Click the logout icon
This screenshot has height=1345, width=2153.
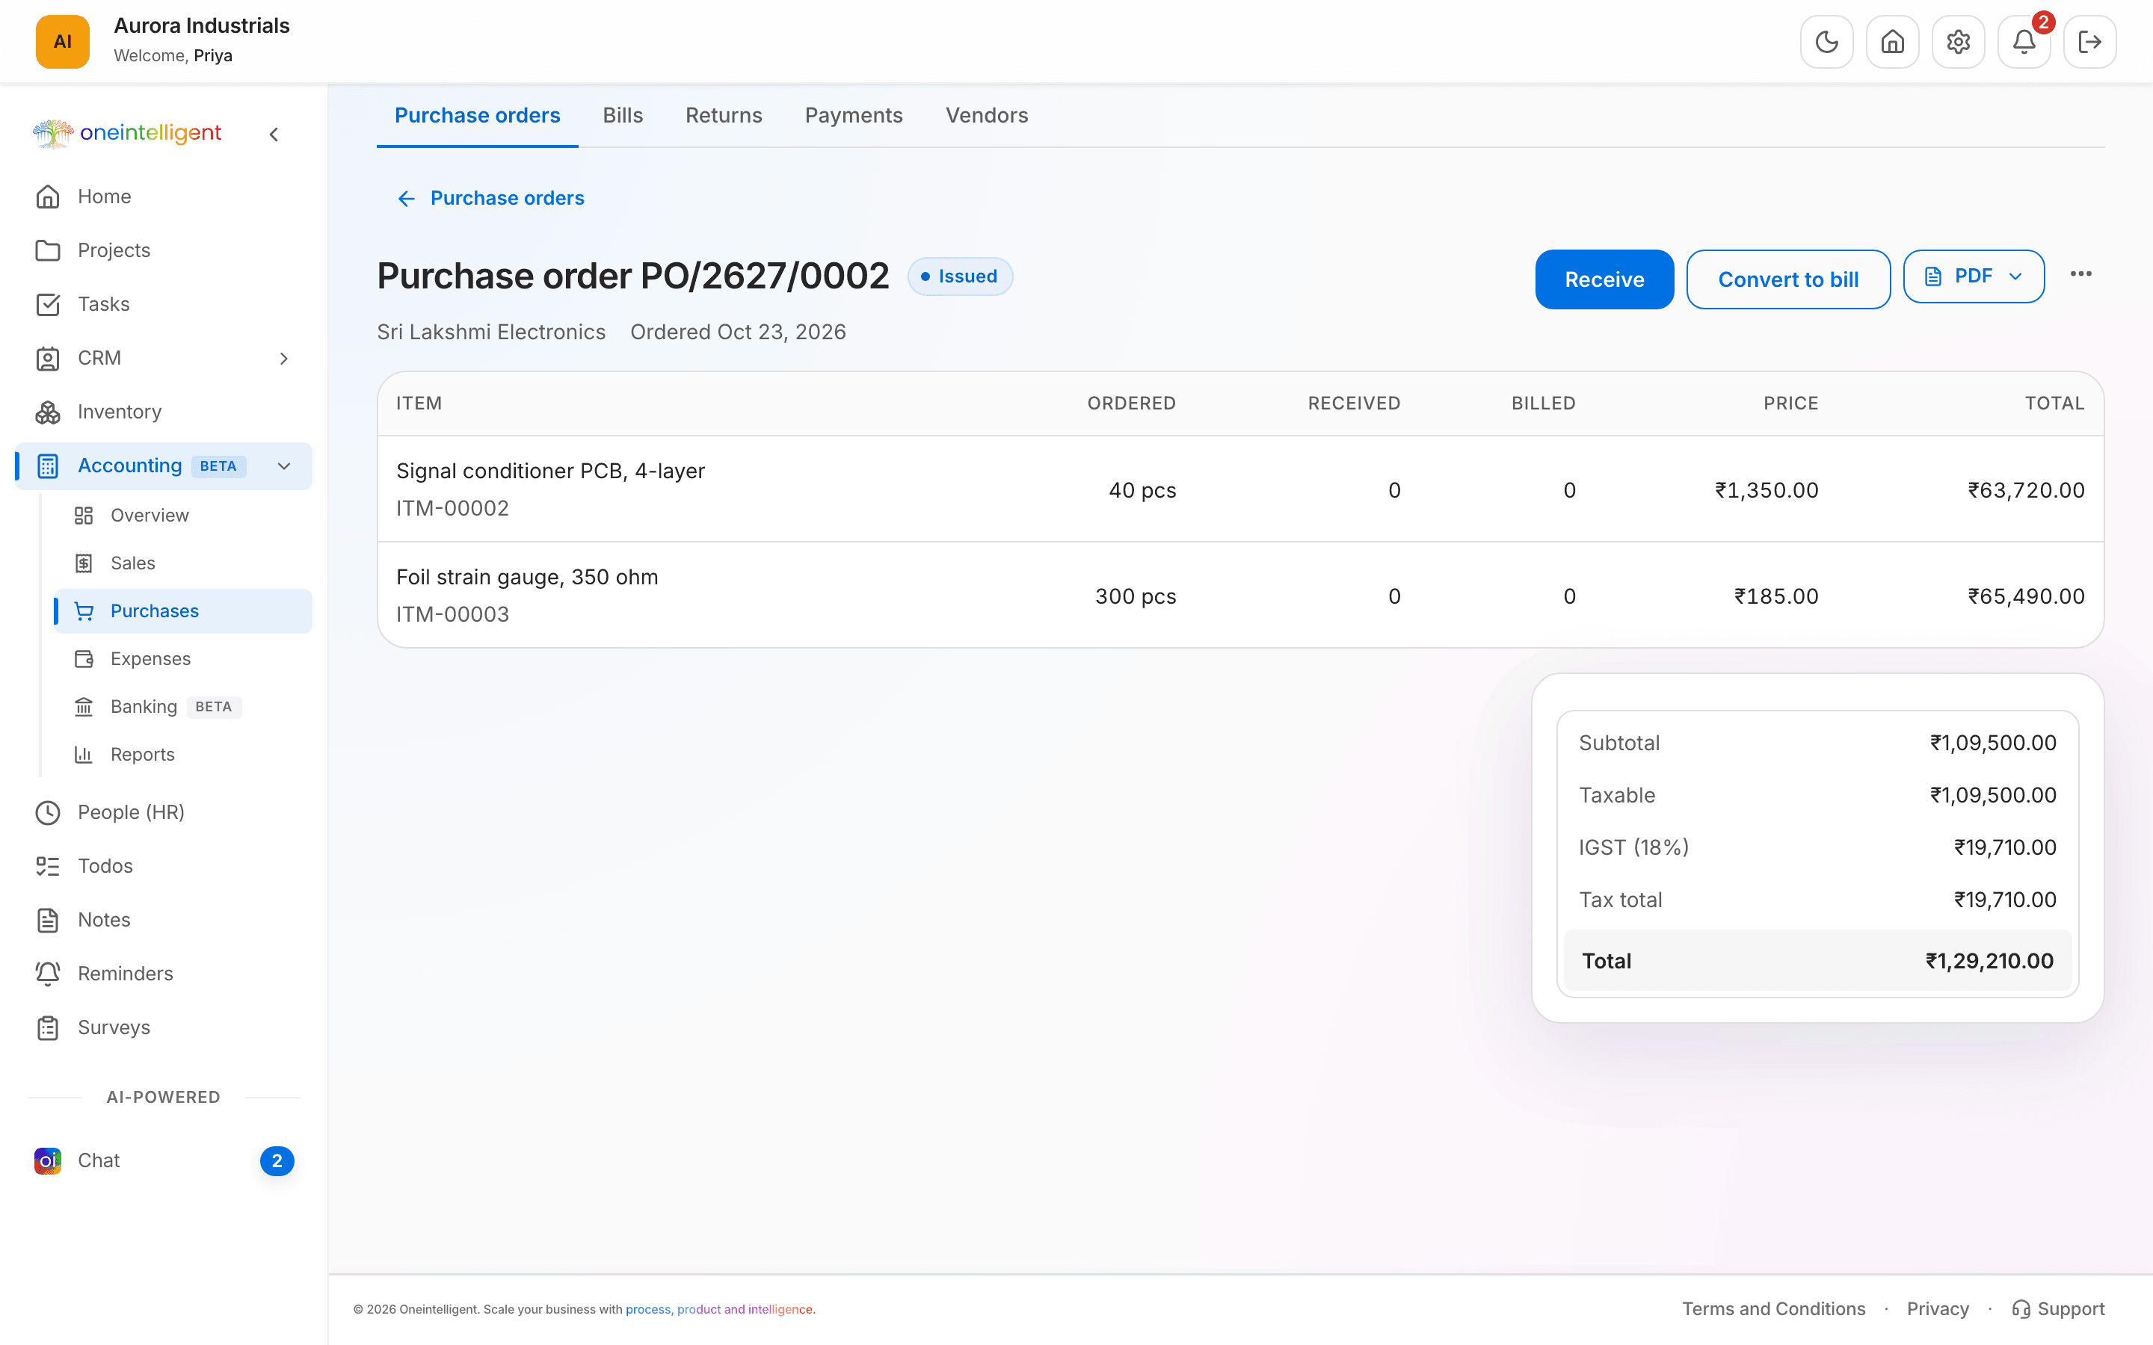pos(2090,42)
